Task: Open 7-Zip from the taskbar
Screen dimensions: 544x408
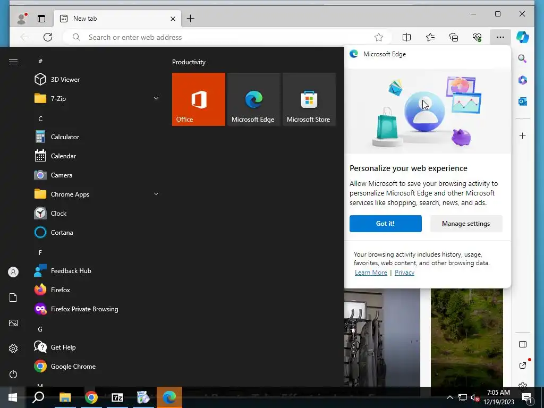Action: pos(117,397)
